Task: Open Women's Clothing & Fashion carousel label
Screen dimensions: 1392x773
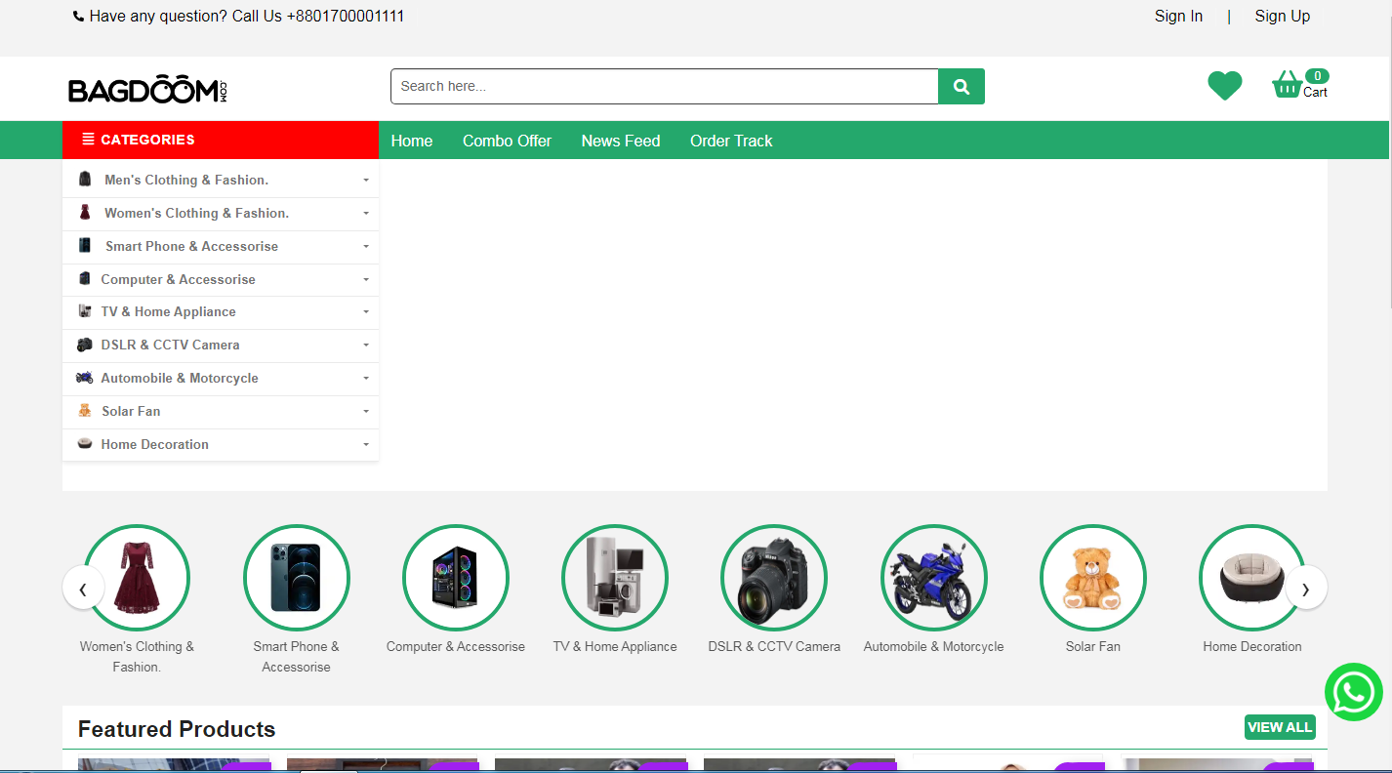Action: (x=137, y=657)
